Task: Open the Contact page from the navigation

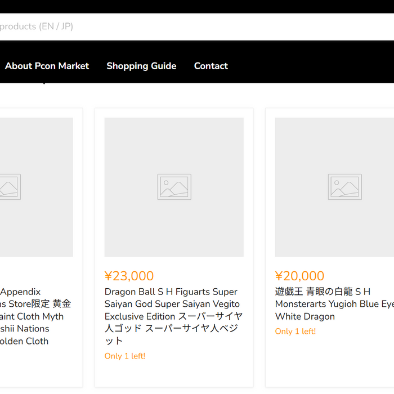Action: click(211, 66)
